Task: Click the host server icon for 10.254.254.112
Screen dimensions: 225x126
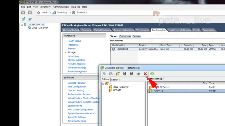Action: [x=25, y=25]
